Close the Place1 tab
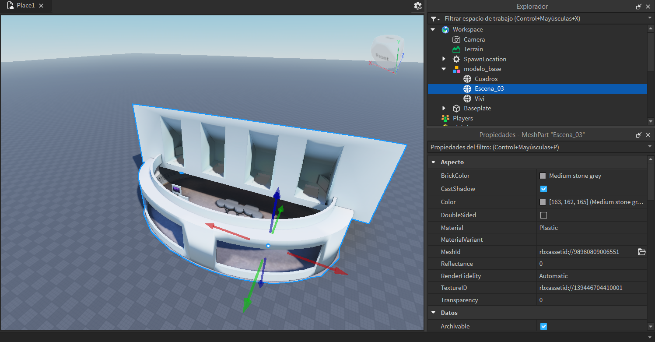655x342 pixels. coord(41,6)
